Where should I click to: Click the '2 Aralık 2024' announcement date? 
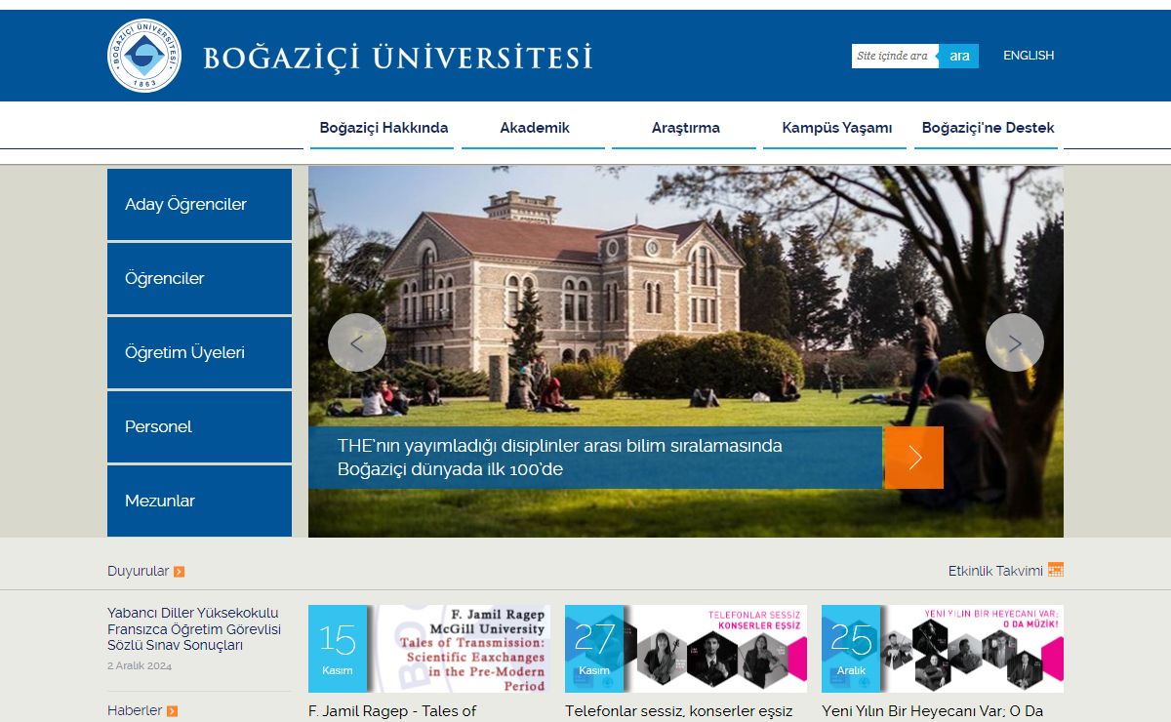click(x=140, y=666)
